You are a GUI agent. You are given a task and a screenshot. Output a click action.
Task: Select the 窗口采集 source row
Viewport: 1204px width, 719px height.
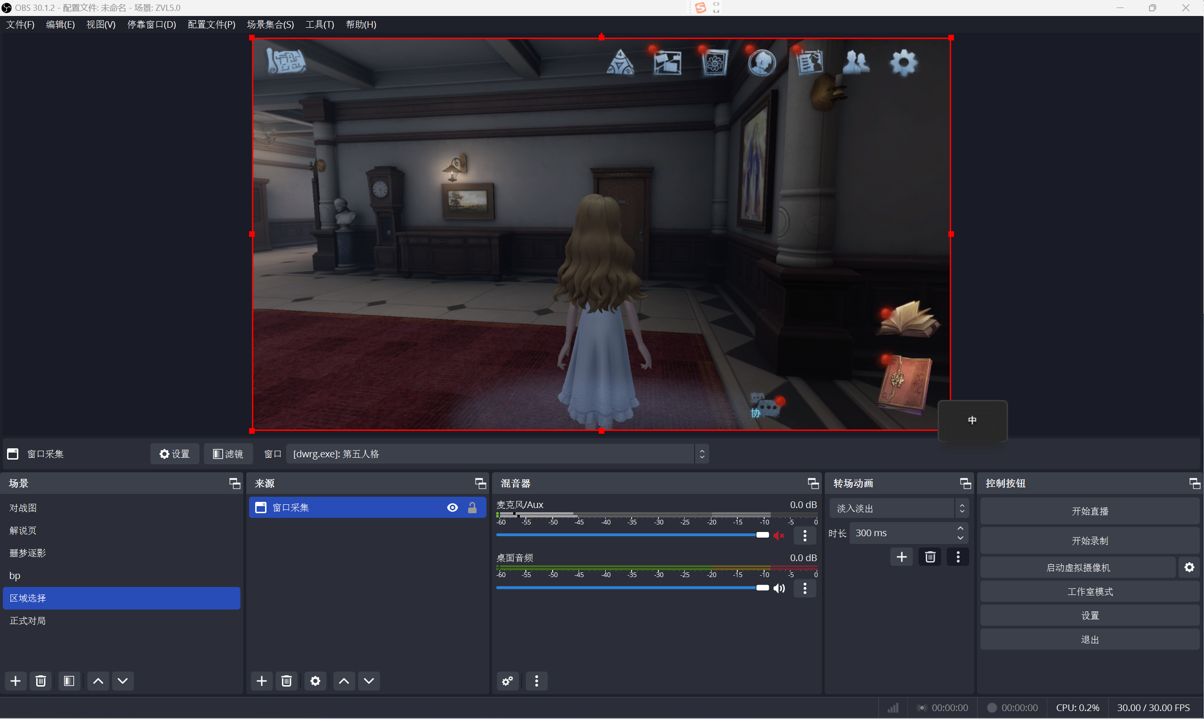pos(367,507)
